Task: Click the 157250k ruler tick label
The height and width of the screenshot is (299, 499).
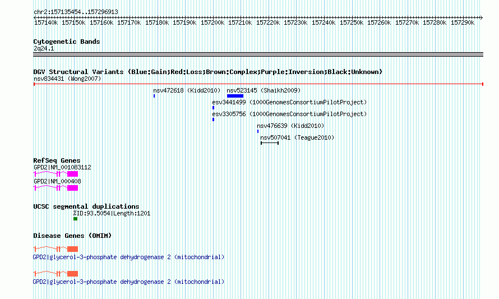Action: tap(352, 22)
